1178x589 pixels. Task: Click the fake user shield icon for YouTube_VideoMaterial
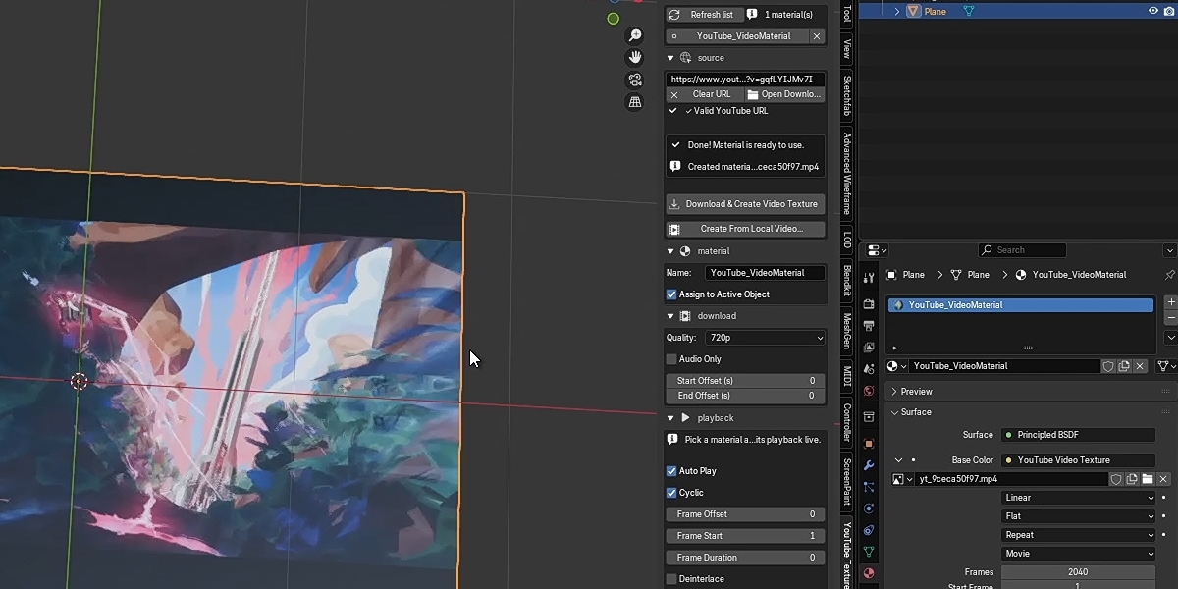pyautogui.click(x=1108, y=366)
